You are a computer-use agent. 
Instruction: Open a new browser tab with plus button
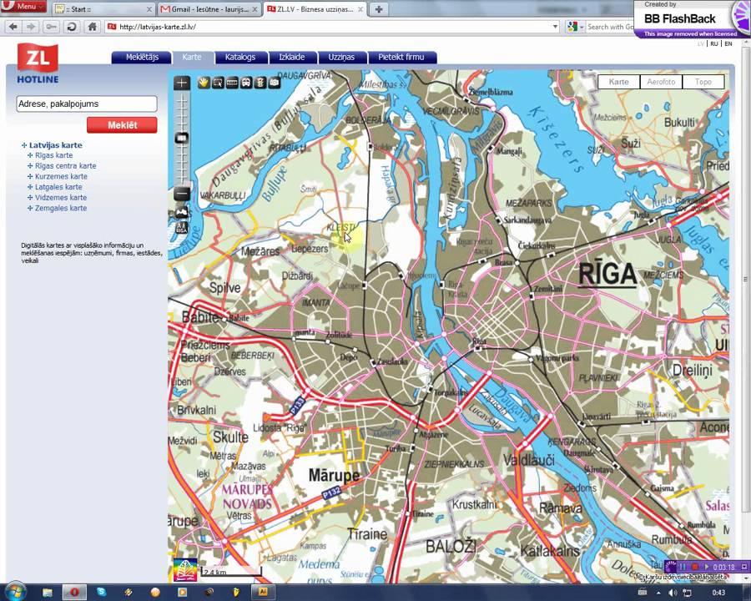[379, 9]
